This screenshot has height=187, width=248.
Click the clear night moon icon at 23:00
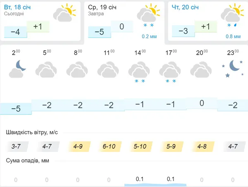point(233,69)
